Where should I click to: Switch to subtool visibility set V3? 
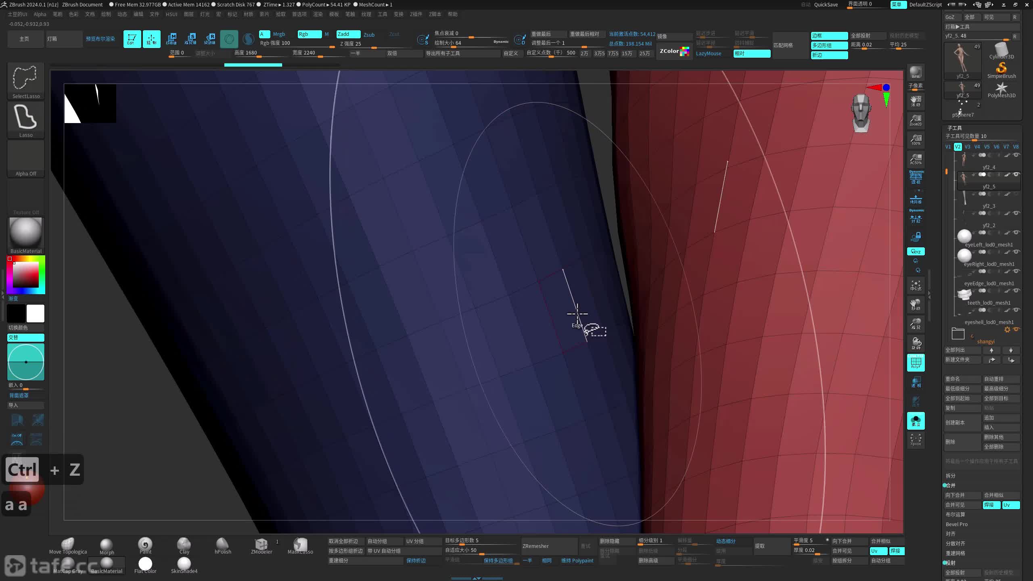pos(967,147)
